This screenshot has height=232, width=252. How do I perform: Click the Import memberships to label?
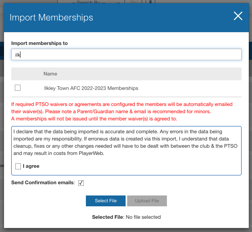pyautogui.click(x=39, y=43)
